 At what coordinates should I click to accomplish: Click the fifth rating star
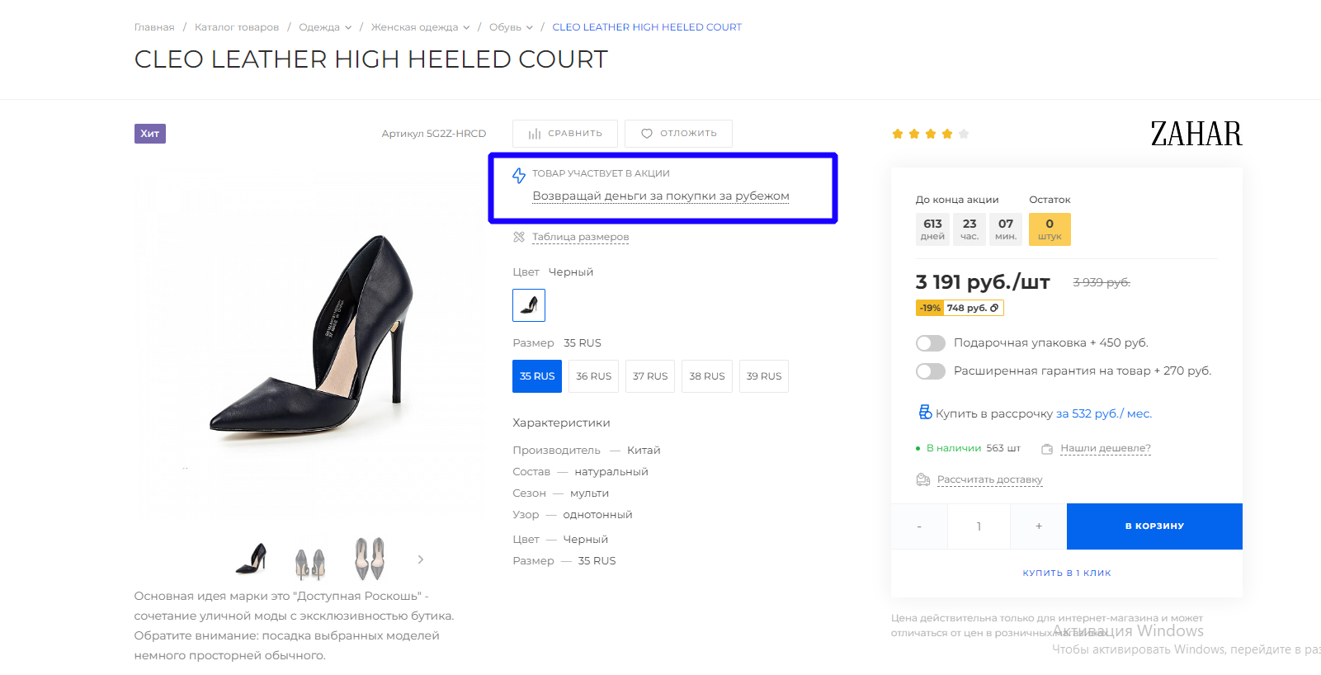pos(964,134)
